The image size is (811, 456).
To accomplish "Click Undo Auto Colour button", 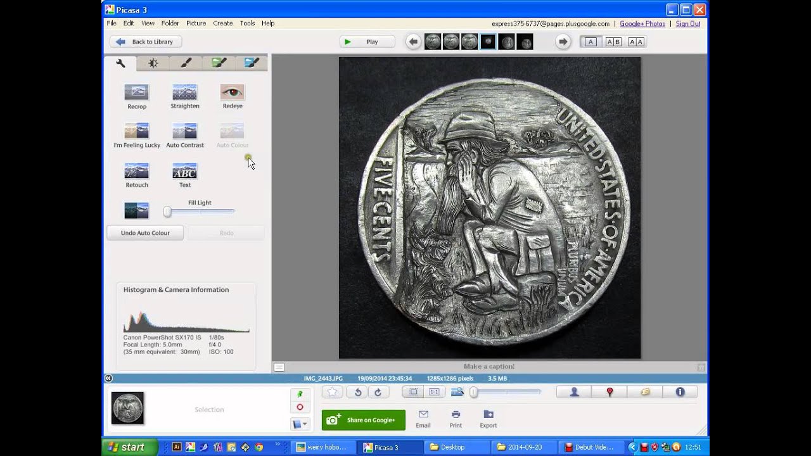I will tap(145, 233).
